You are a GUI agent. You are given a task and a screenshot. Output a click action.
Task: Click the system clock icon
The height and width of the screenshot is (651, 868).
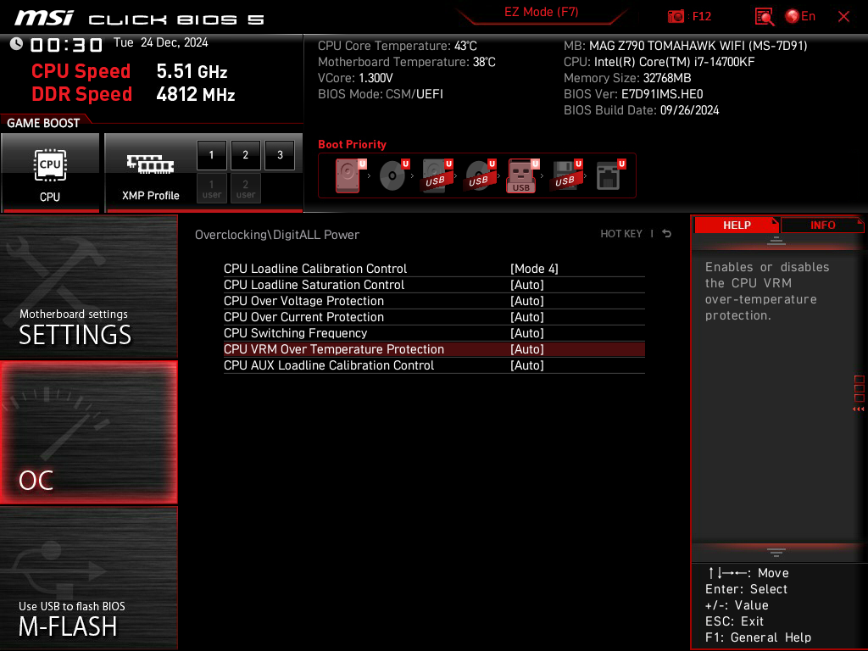(x=16, y=44)
